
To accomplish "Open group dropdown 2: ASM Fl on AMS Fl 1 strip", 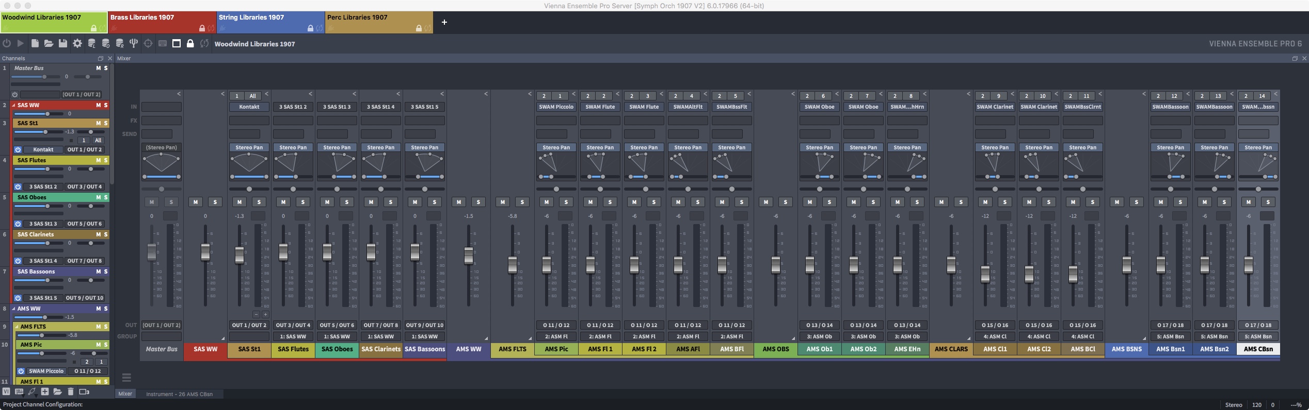I will (x=600, y=337).
